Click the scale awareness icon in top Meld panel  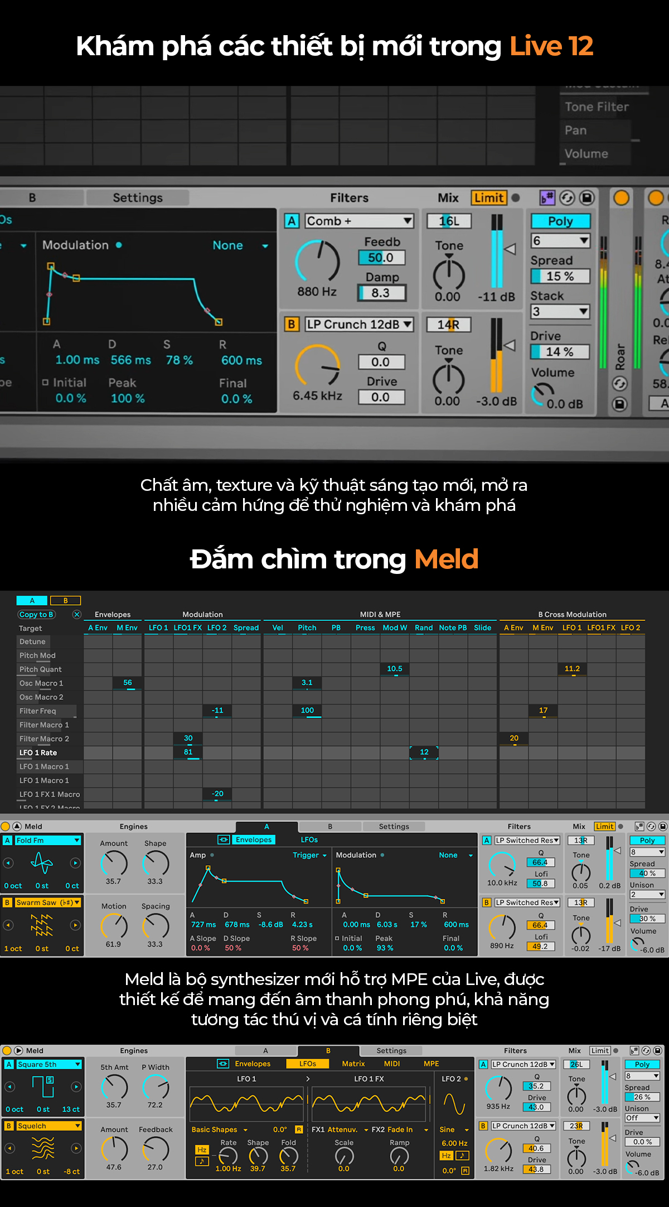[x=547, y=198]
